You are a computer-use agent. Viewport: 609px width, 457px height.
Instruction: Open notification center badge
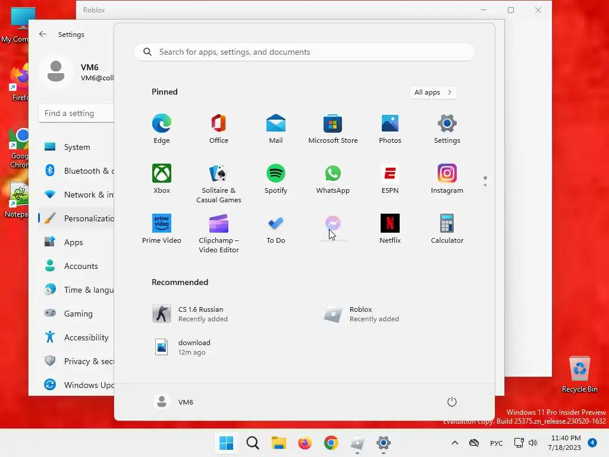(x=592, y=443)
